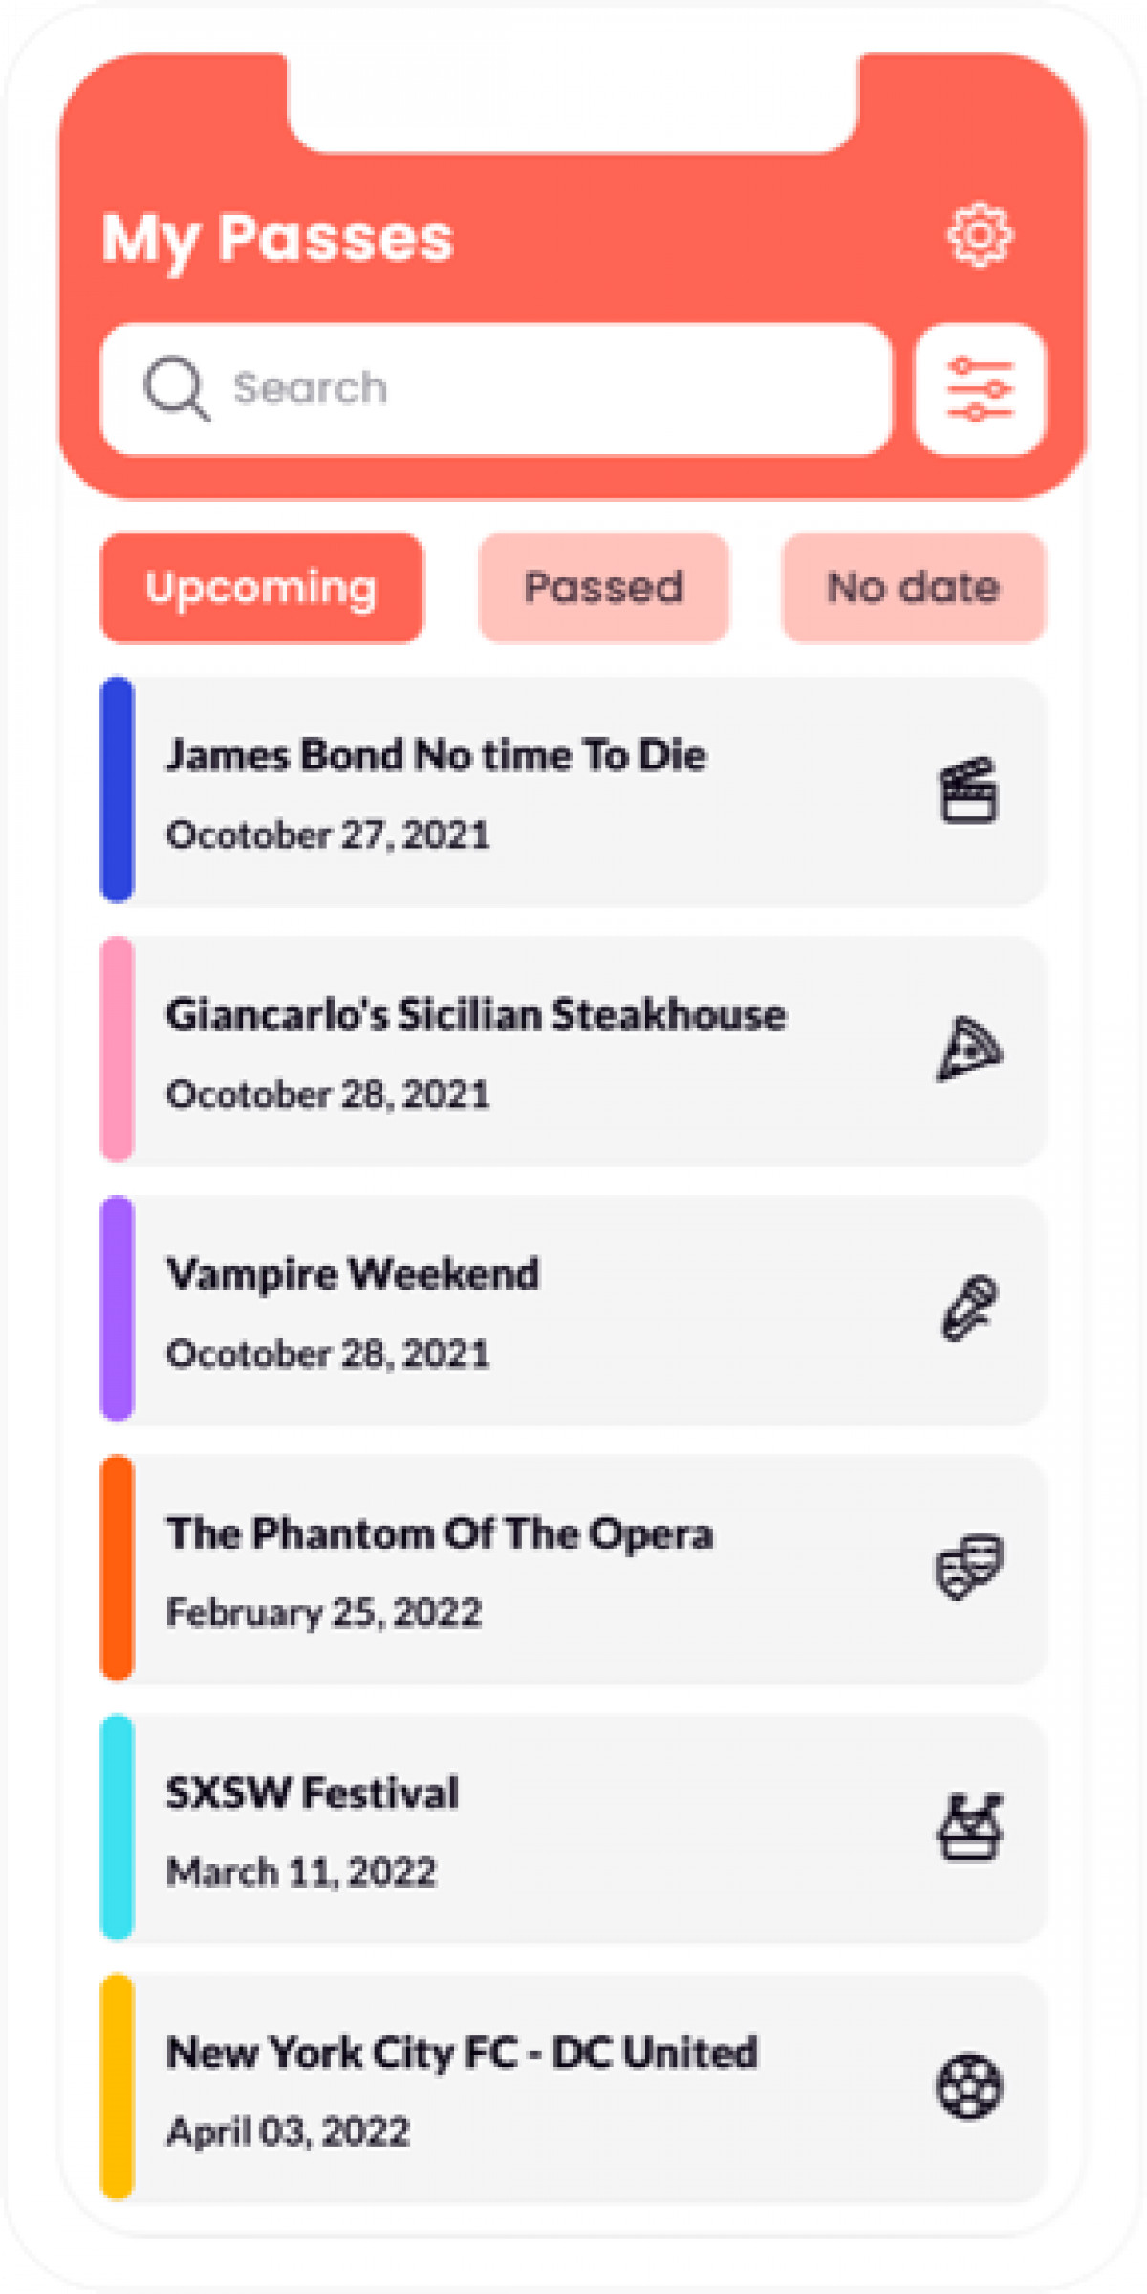
Task: Select the SXSW Festival title text
Action: click(313, 1793)
